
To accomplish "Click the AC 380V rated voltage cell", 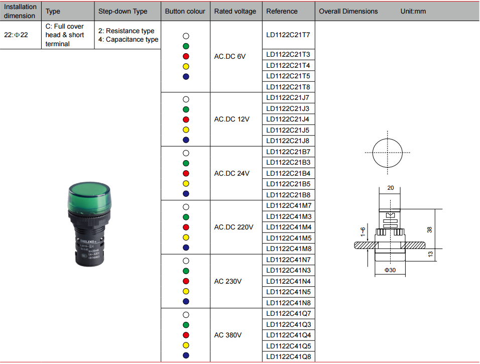I will pyautogui.click(x=236, y=335).
